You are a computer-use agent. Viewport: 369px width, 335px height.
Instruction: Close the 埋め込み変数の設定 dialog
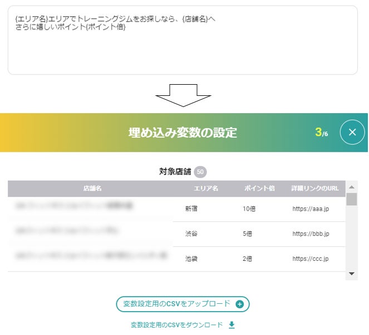[x=352, y=132]
